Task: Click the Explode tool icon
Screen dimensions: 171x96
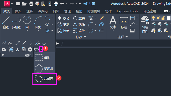Action: point(101,24)
